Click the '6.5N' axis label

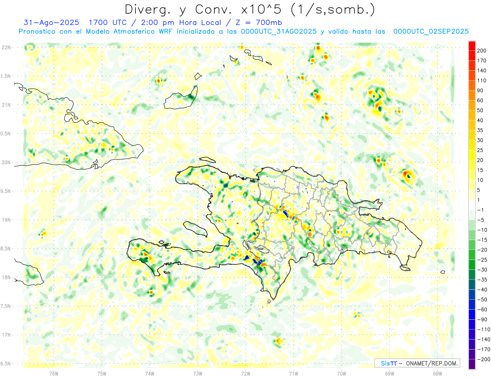click(x=6, y=364)
